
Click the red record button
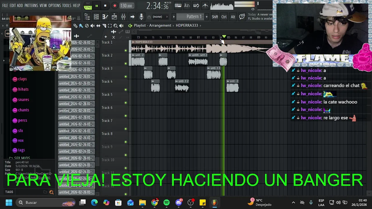pos(115,6)
